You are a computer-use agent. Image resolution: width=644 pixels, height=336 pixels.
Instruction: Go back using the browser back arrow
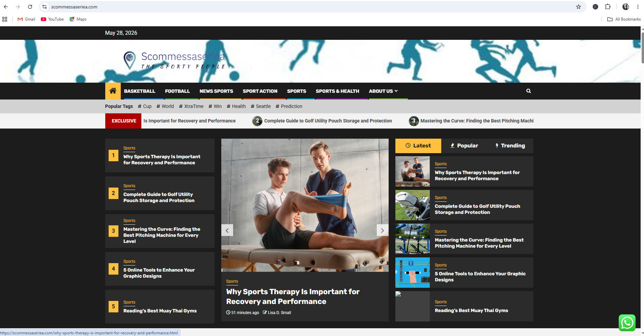click(x=6, y=7)
